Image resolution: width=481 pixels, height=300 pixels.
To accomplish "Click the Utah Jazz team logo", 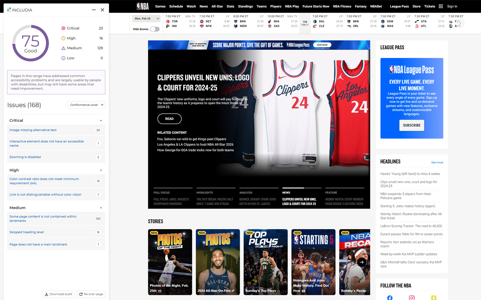I will (x=416, y=21).
